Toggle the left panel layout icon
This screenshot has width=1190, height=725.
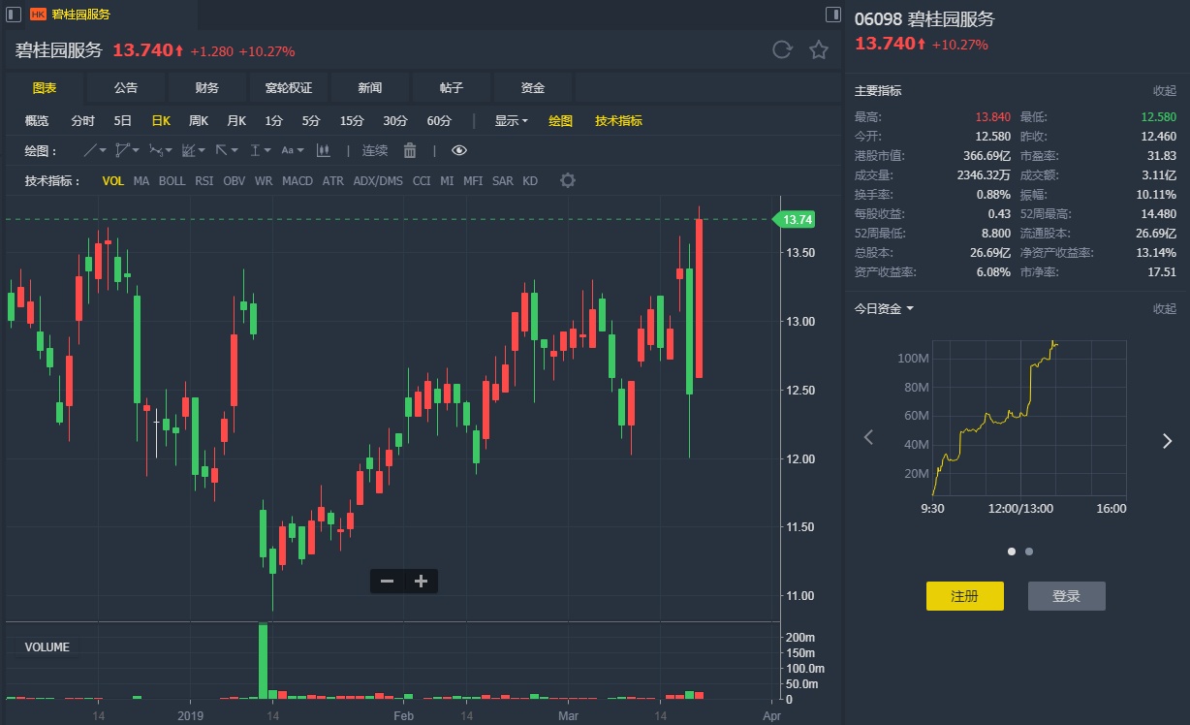pyautogui.click(x=13, y=14)
